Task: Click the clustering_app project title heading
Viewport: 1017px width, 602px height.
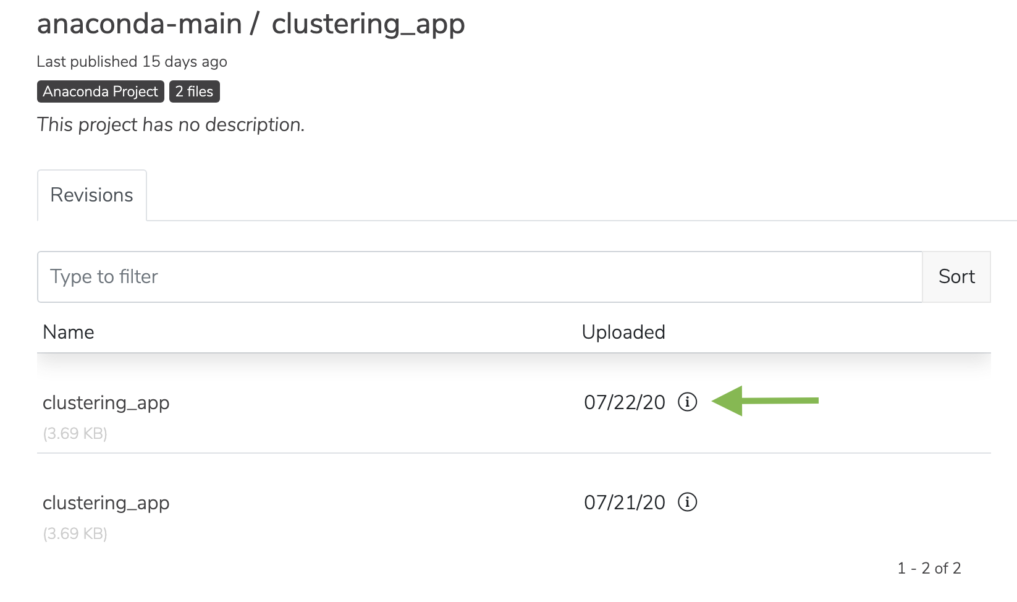Action: (368, 25)
